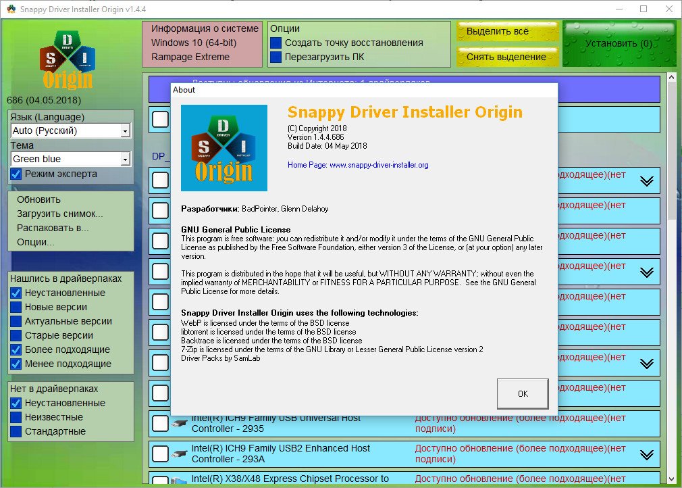This screenshot has height=488, width=682.
Task: Click the "Rampage Extreme" system info text
Action: pyautogui.click(x=190, y=57)
